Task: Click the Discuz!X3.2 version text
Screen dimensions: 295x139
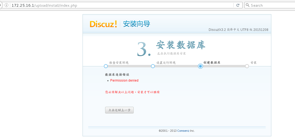Action: [238, 30]
